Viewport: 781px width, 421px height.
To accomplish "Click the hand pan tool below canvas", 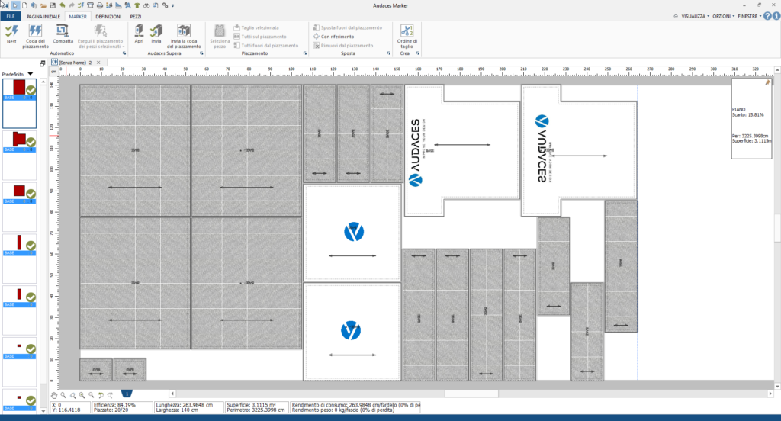I will (x=54, y=395).
